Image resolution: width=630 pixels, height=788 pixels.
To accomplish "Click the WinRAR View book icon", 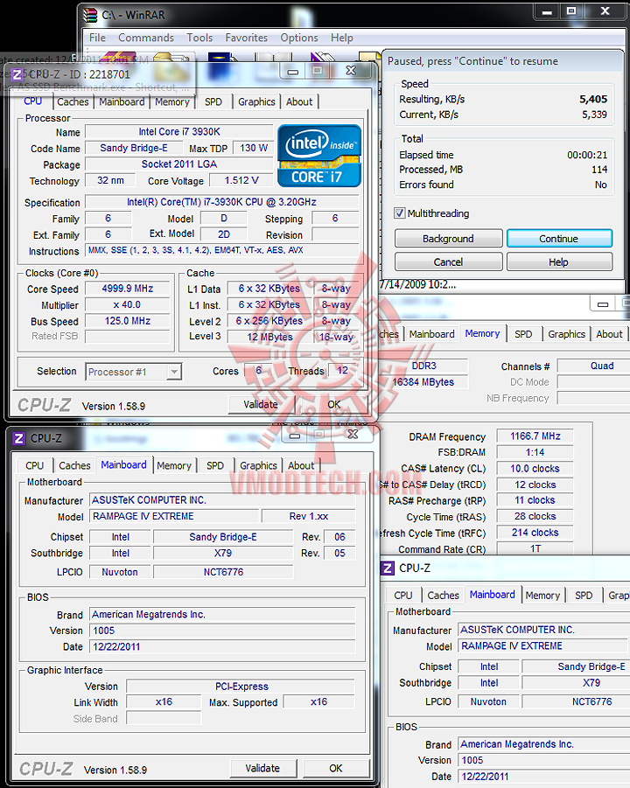I will (272, 57).
